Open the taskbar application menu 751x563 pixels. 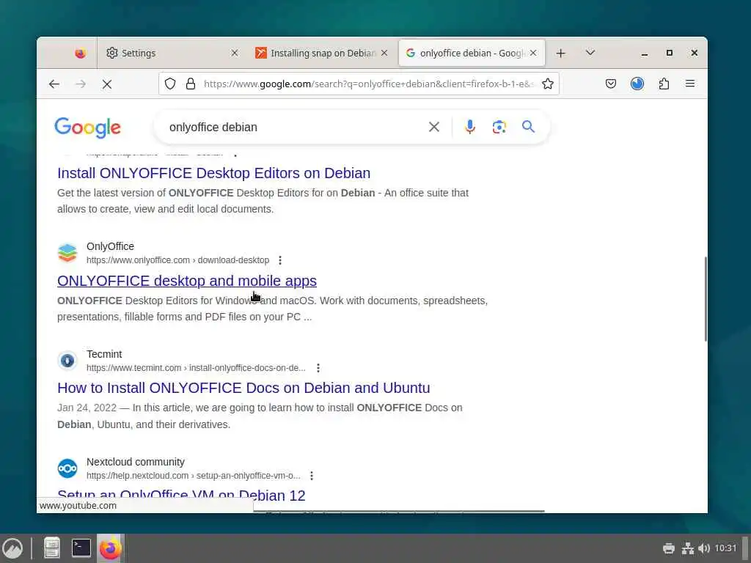pyautogui.click(x=13, y=548)
